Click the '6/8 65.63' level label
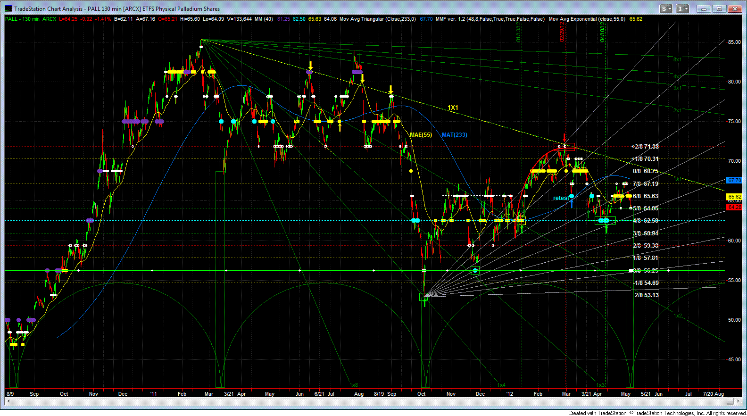The image size is (747, 416). 645,196
